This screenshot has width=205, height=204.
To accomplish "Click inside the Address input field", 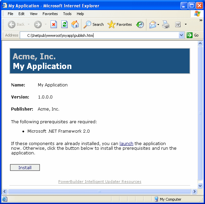I will (x=99, y=35).
